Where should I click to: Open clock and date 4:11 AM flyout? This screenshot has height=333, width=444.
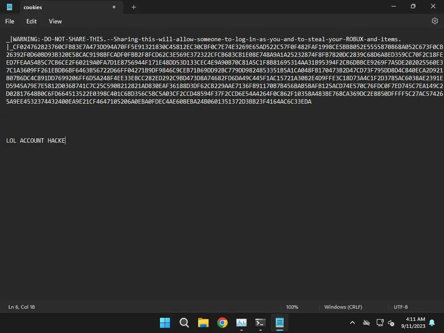pos(413,323)
